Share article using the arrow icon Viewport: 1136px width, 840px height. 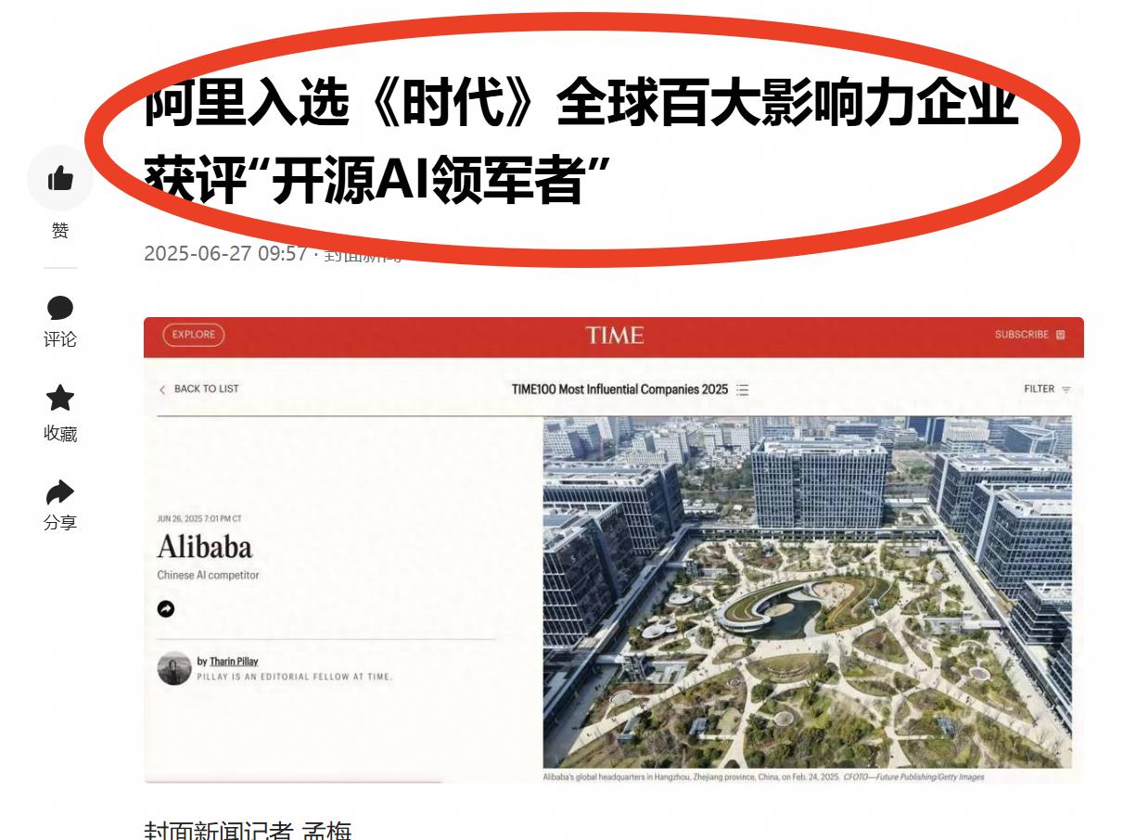coord(60,491)
